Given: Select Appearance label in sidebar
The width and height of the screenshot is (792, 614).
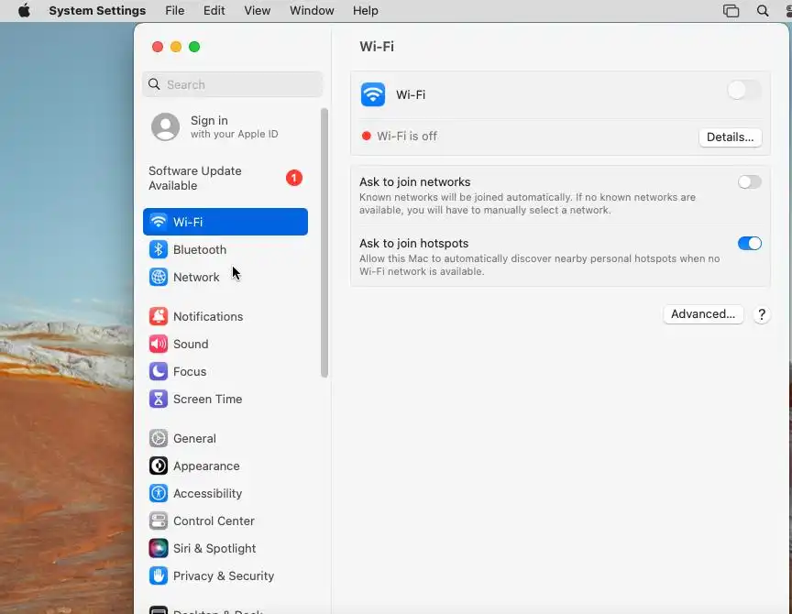Looking at the screenshot, I should tap(206, 466).
